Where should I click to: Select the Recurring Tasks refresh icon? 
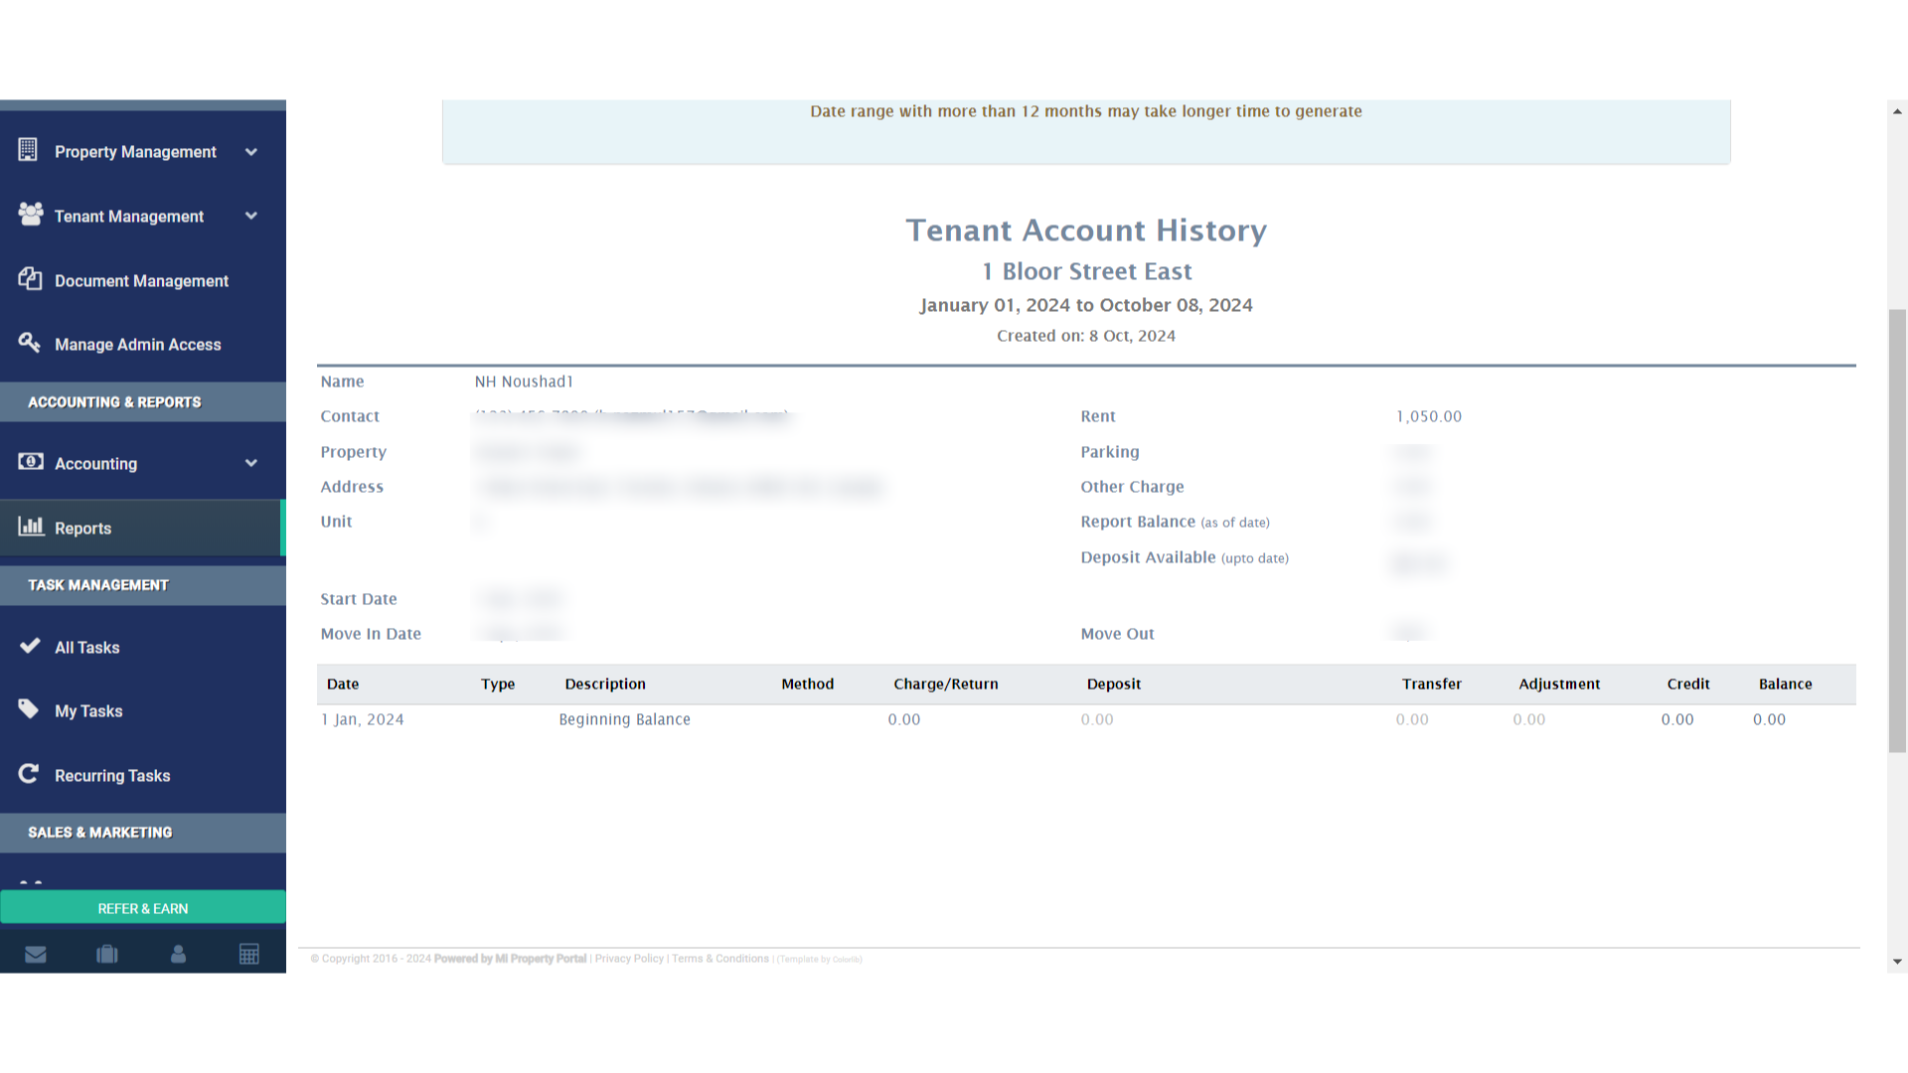(29, 774)
